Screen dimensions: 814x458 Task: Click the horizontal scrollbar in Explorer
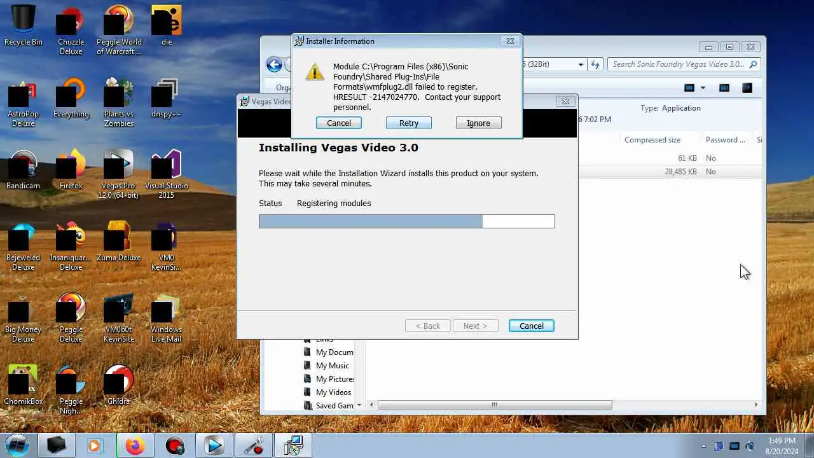click(495, 405)
